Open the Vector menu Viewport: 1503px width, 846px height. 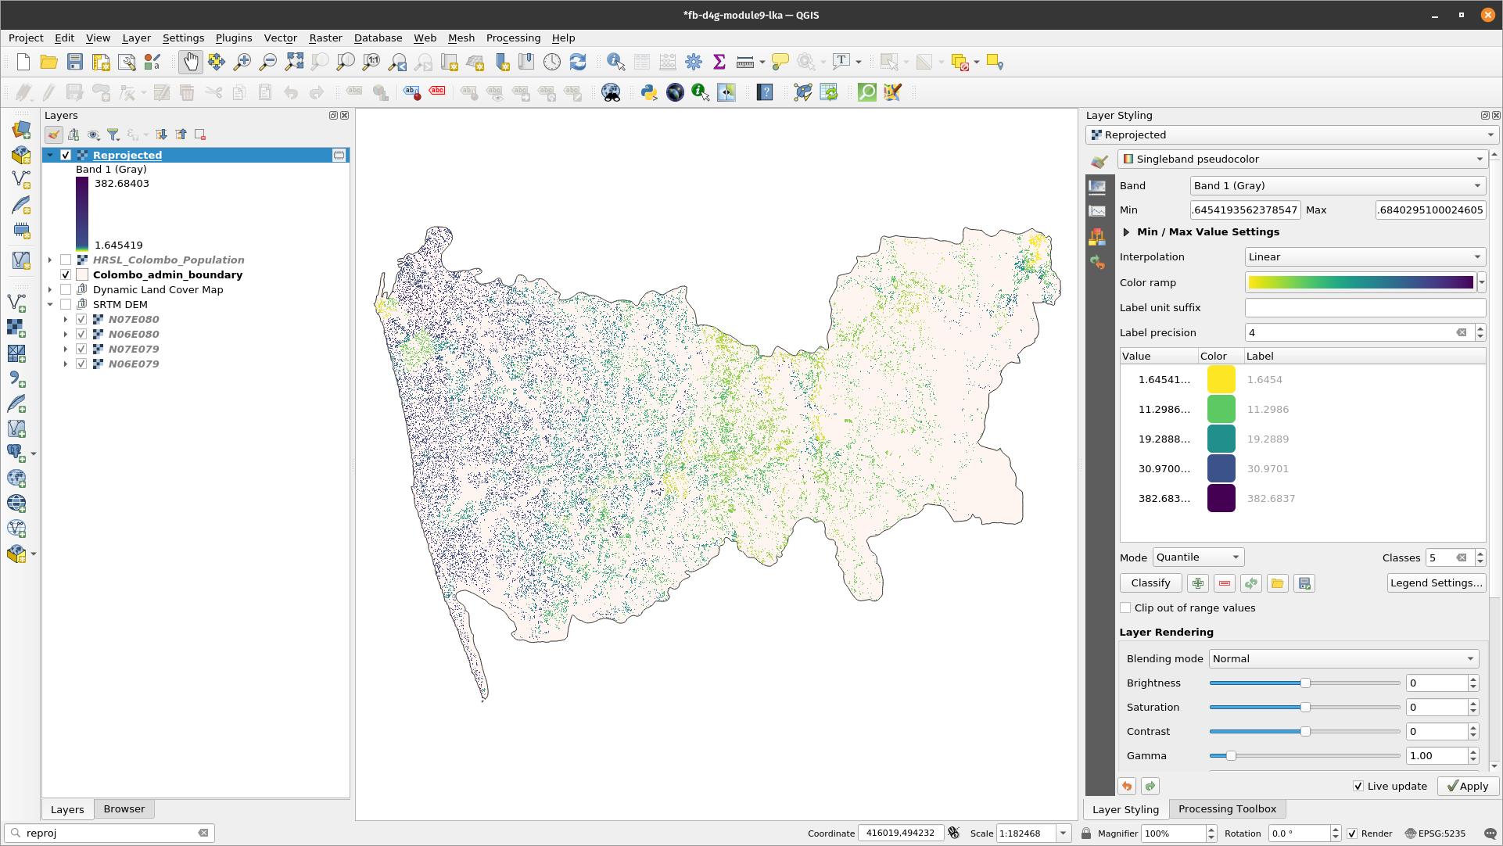(x=280, y=38)
